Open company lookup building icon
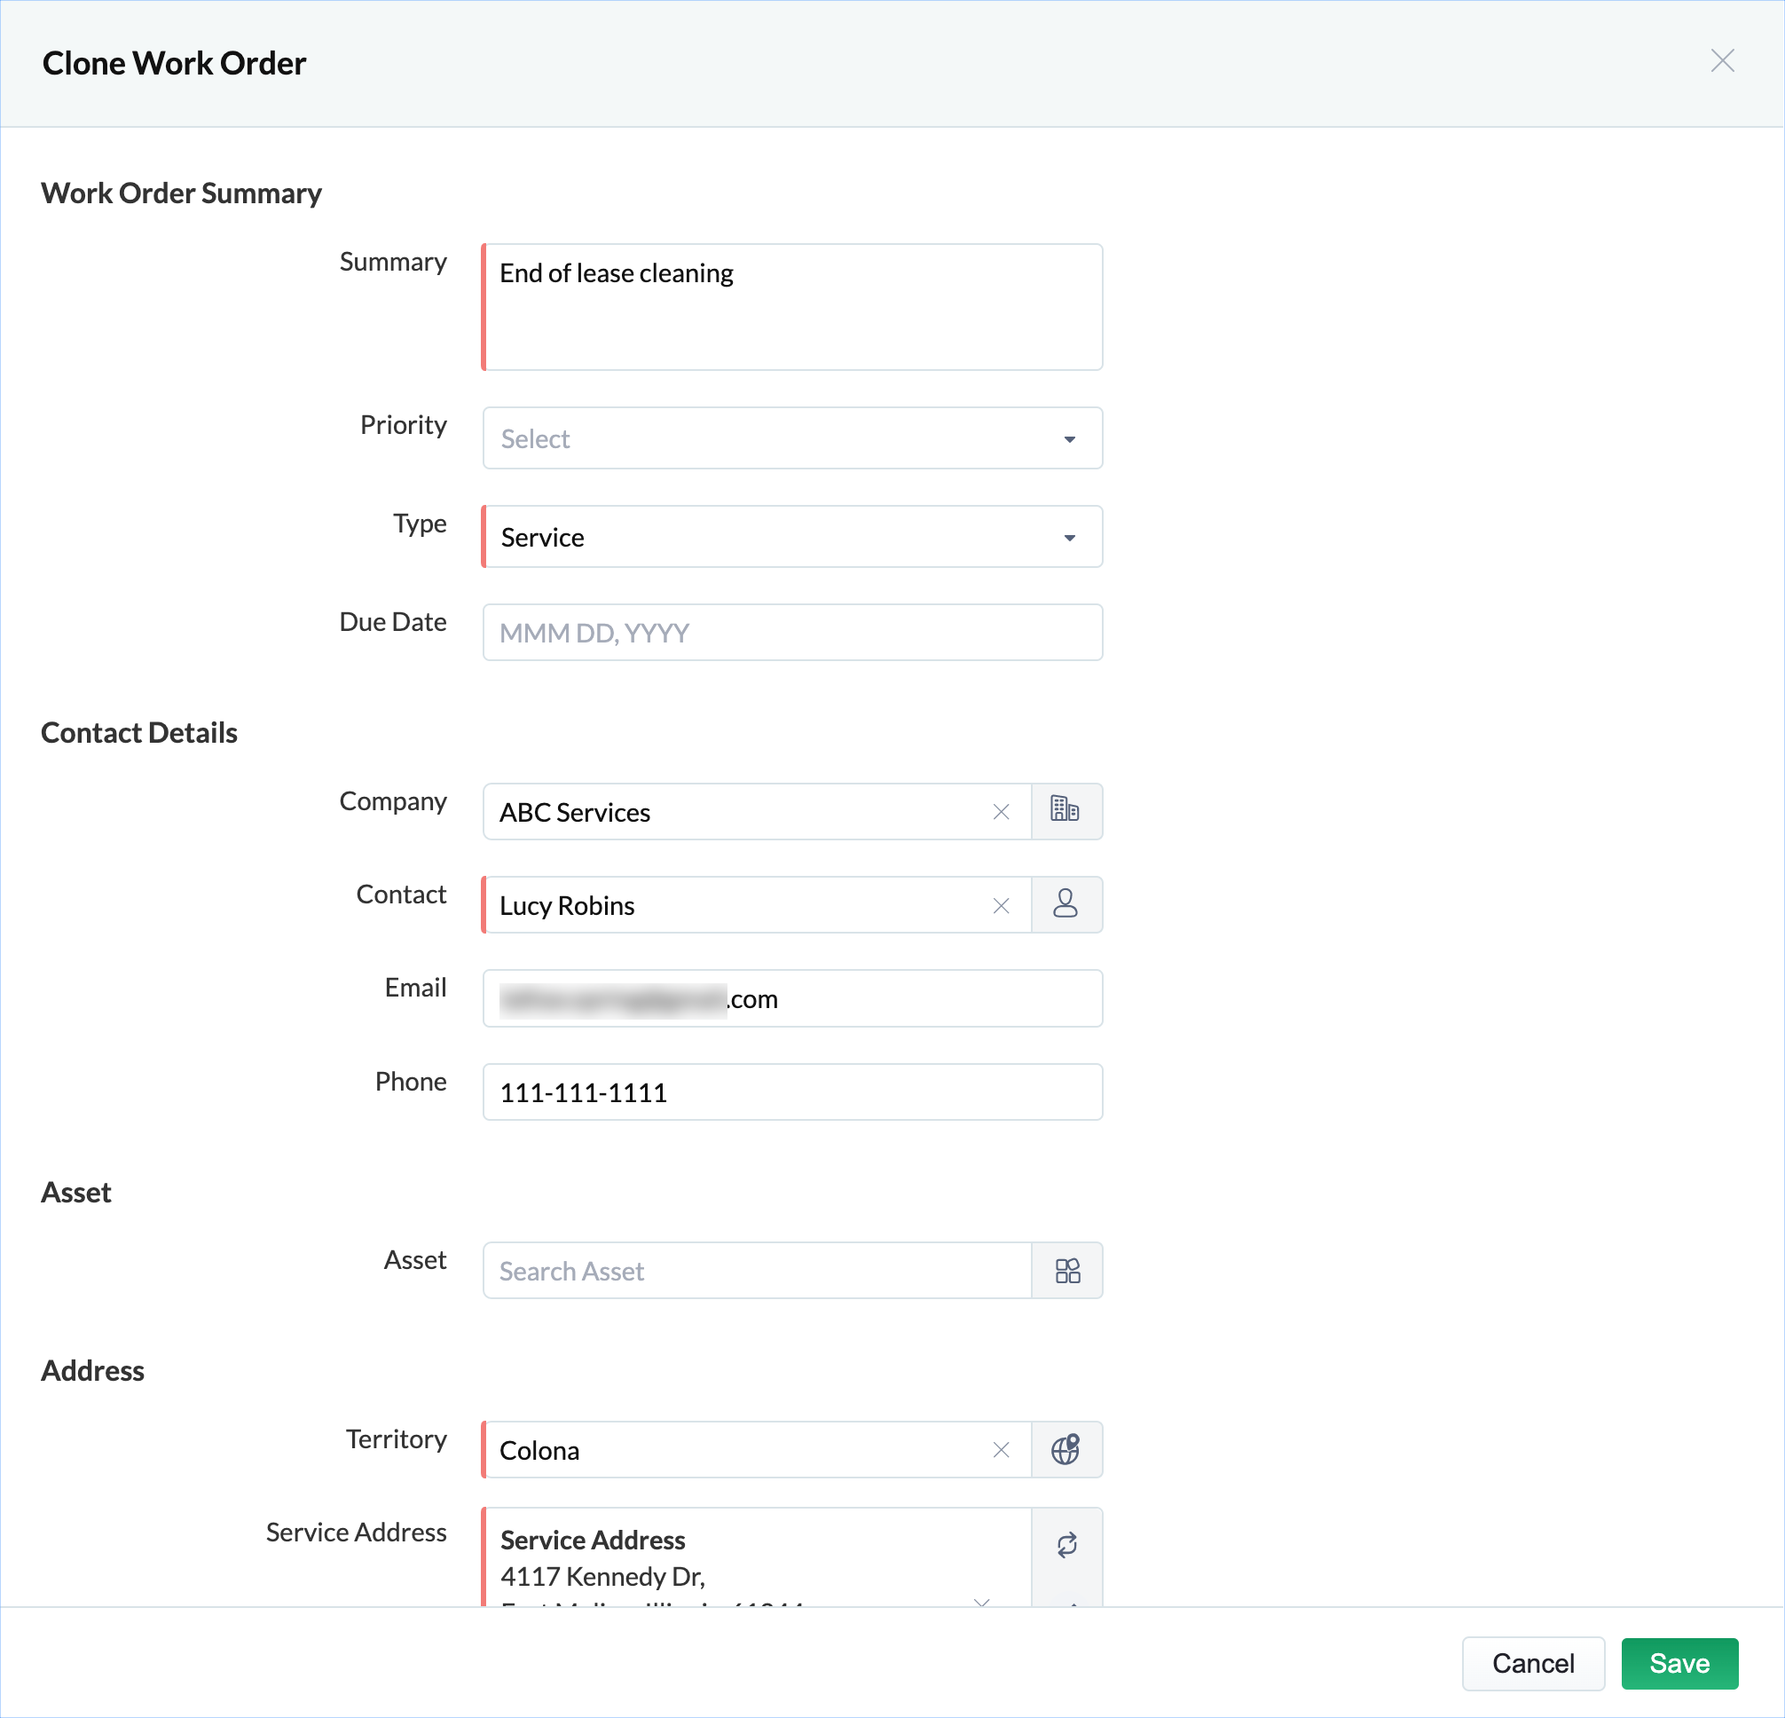This screenshot has width=1785, height=1718. point(1065,811)
